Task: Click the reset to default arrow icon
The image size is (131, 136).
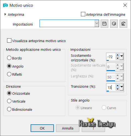Action: (123, 24)
